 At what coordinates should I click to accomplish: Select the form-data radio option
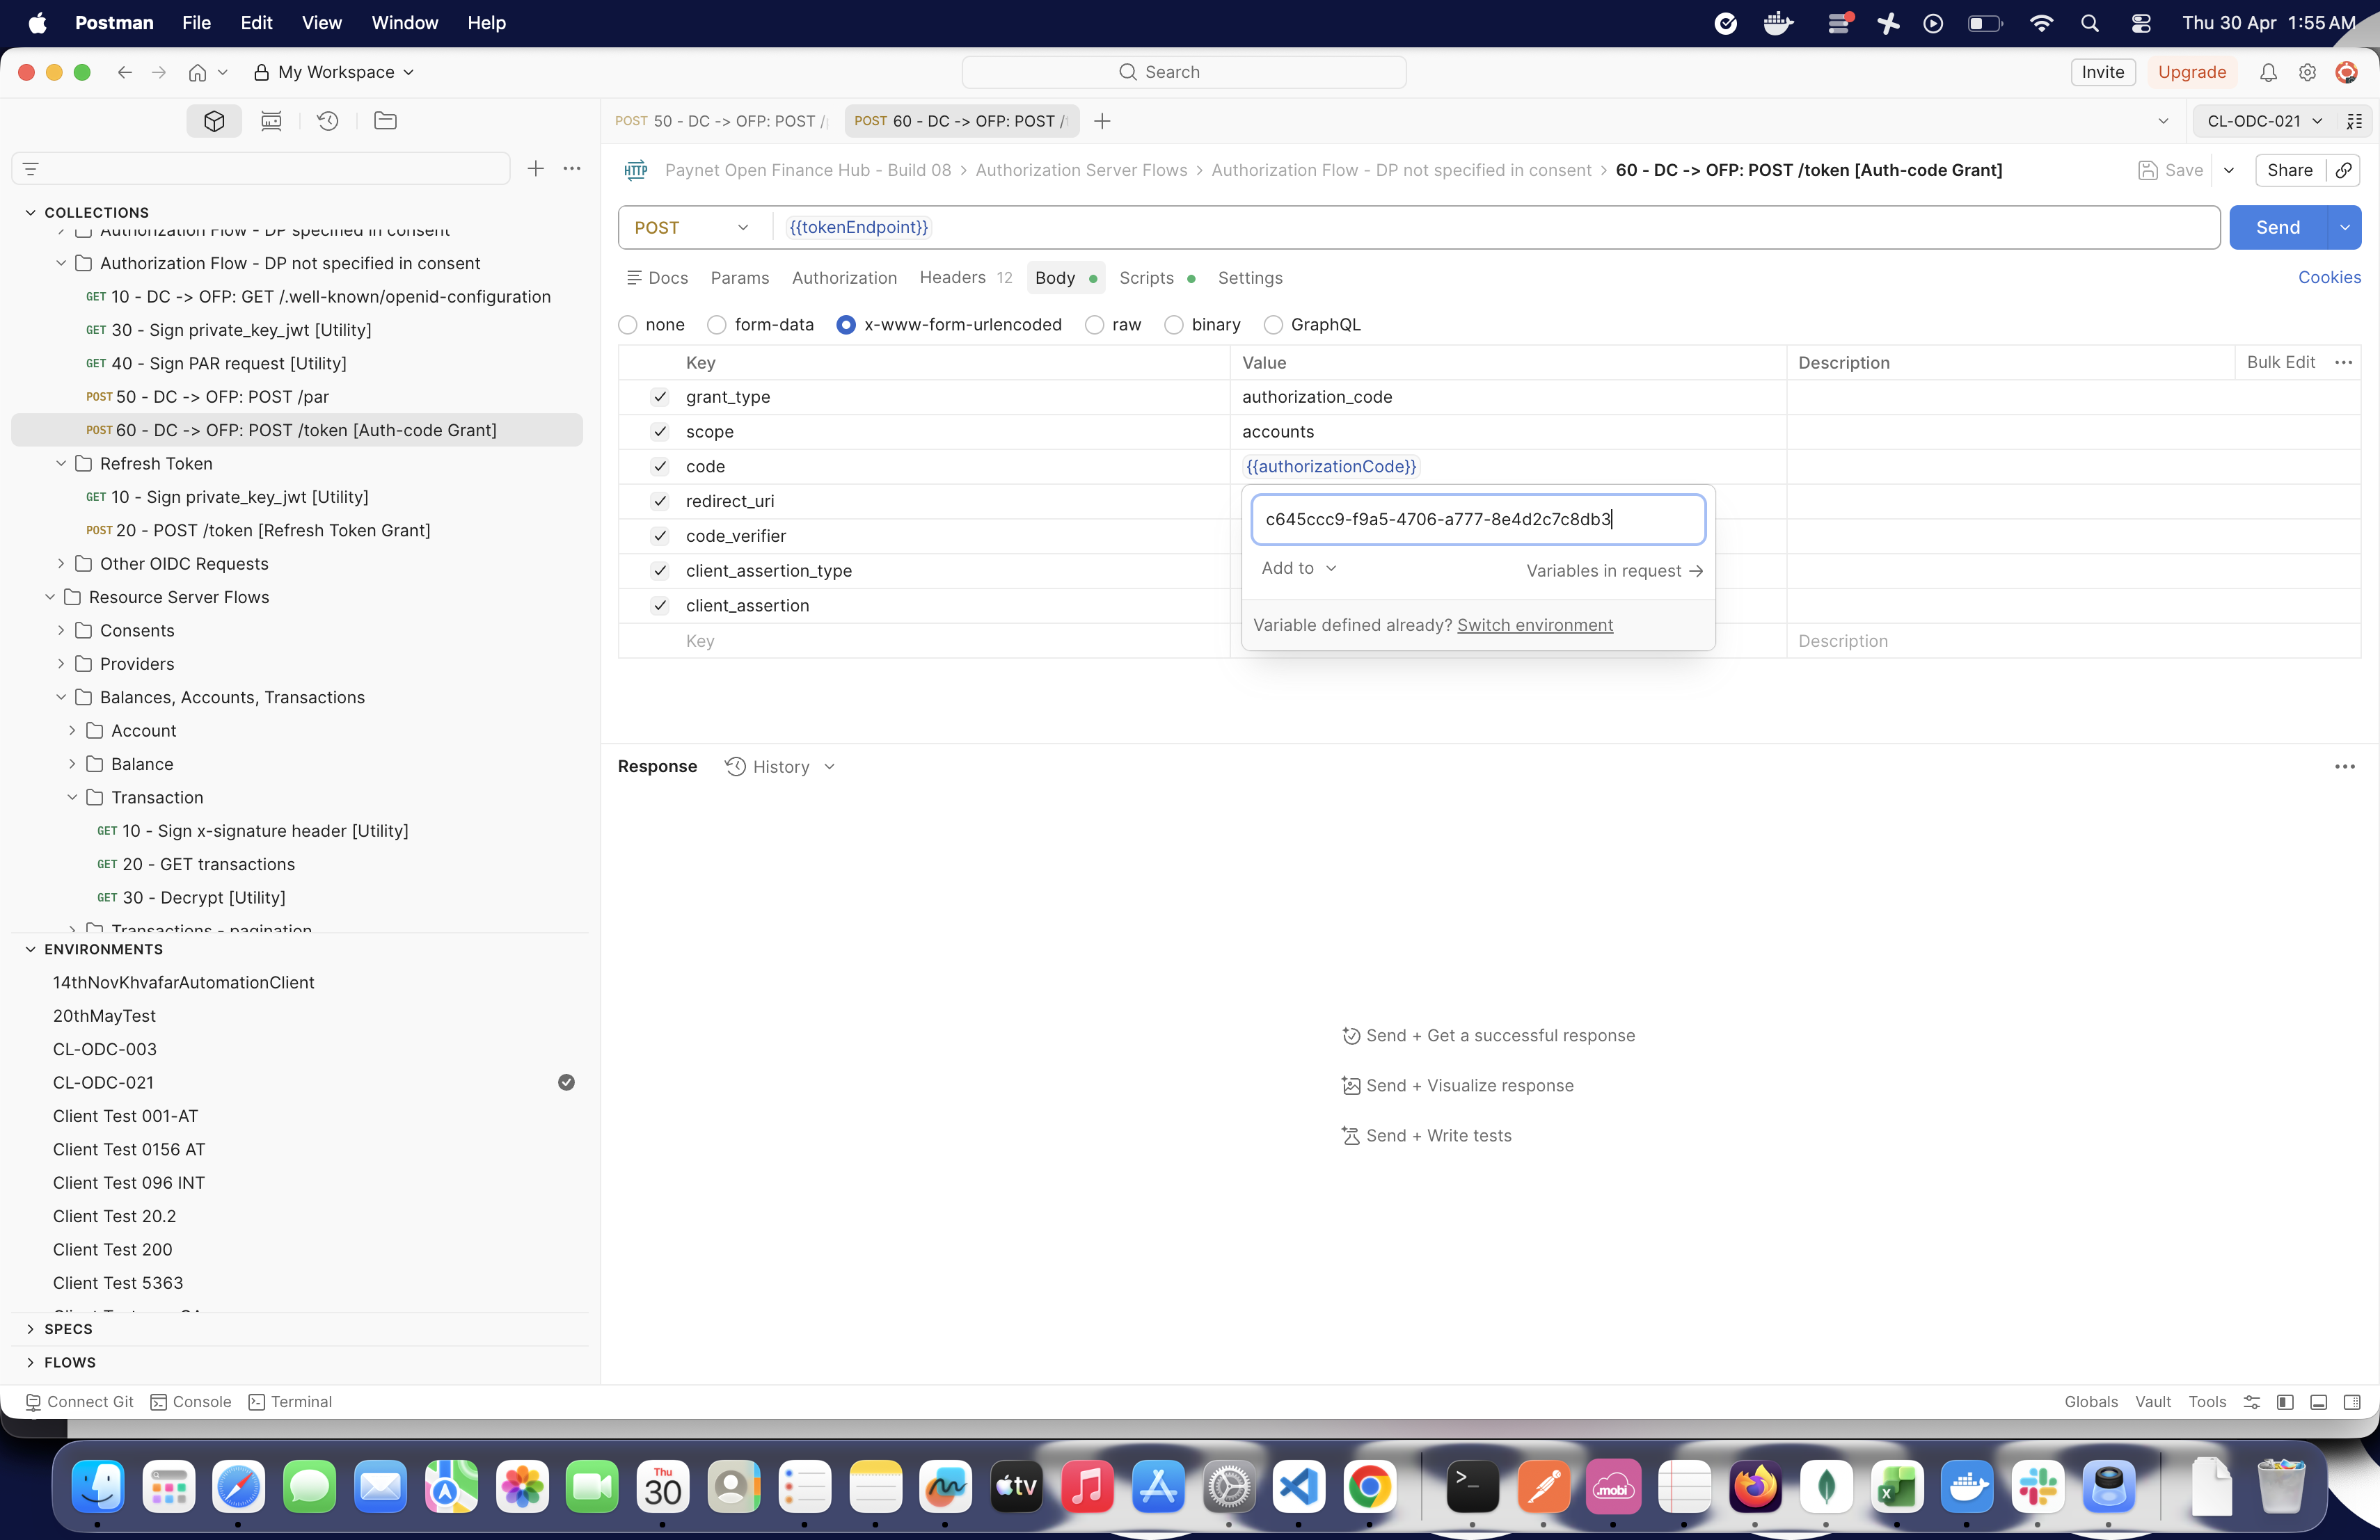click(x=717, y=325)
